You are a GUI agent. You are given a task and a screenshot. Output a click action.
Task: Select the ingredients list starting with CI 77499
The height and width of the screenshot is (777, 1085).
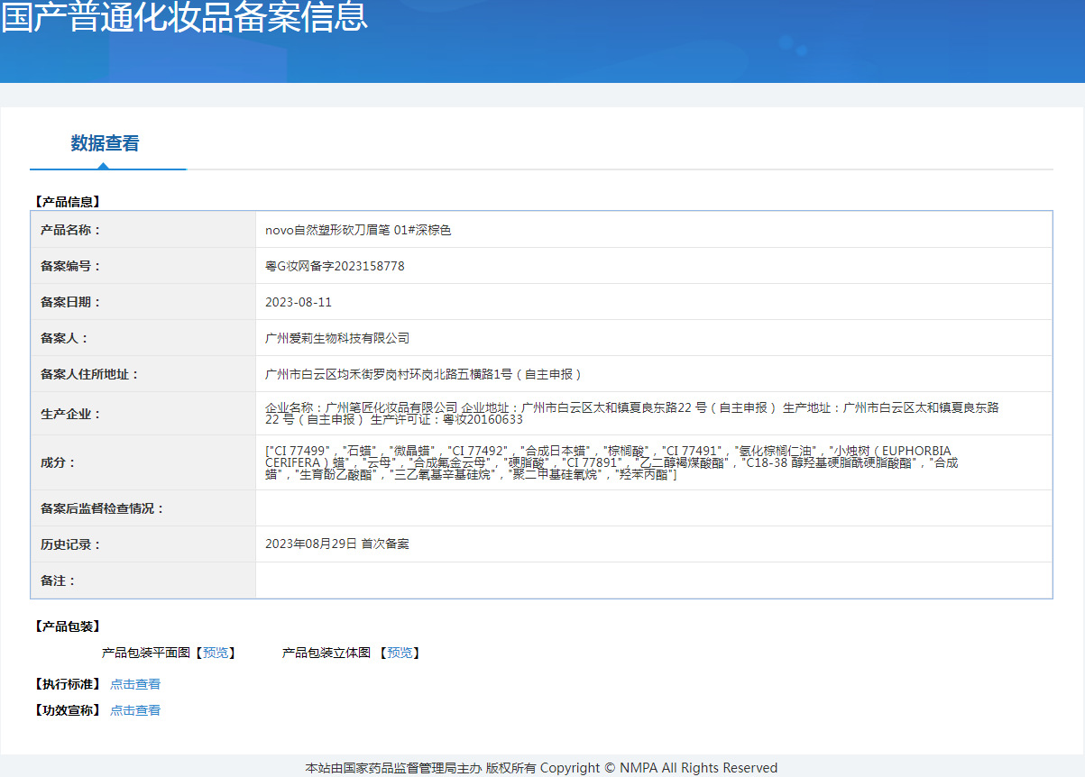611,462
